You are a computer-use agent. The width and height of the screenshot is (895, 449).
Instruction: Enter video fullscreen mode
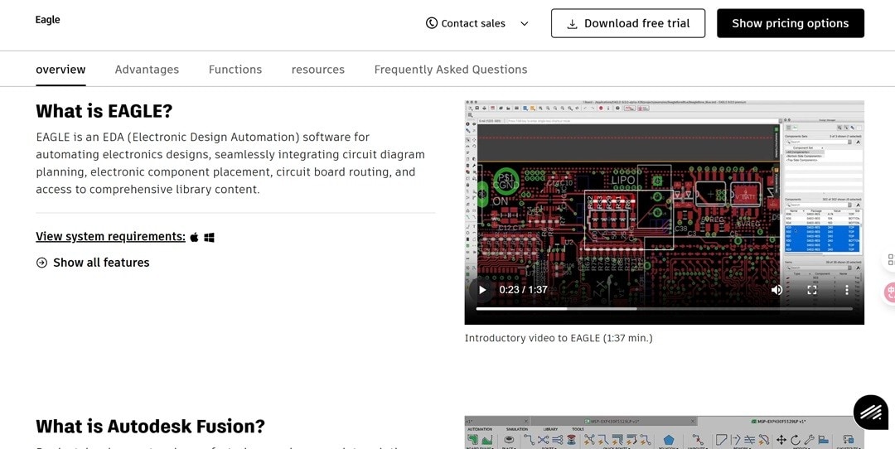(x=811, y=290)
